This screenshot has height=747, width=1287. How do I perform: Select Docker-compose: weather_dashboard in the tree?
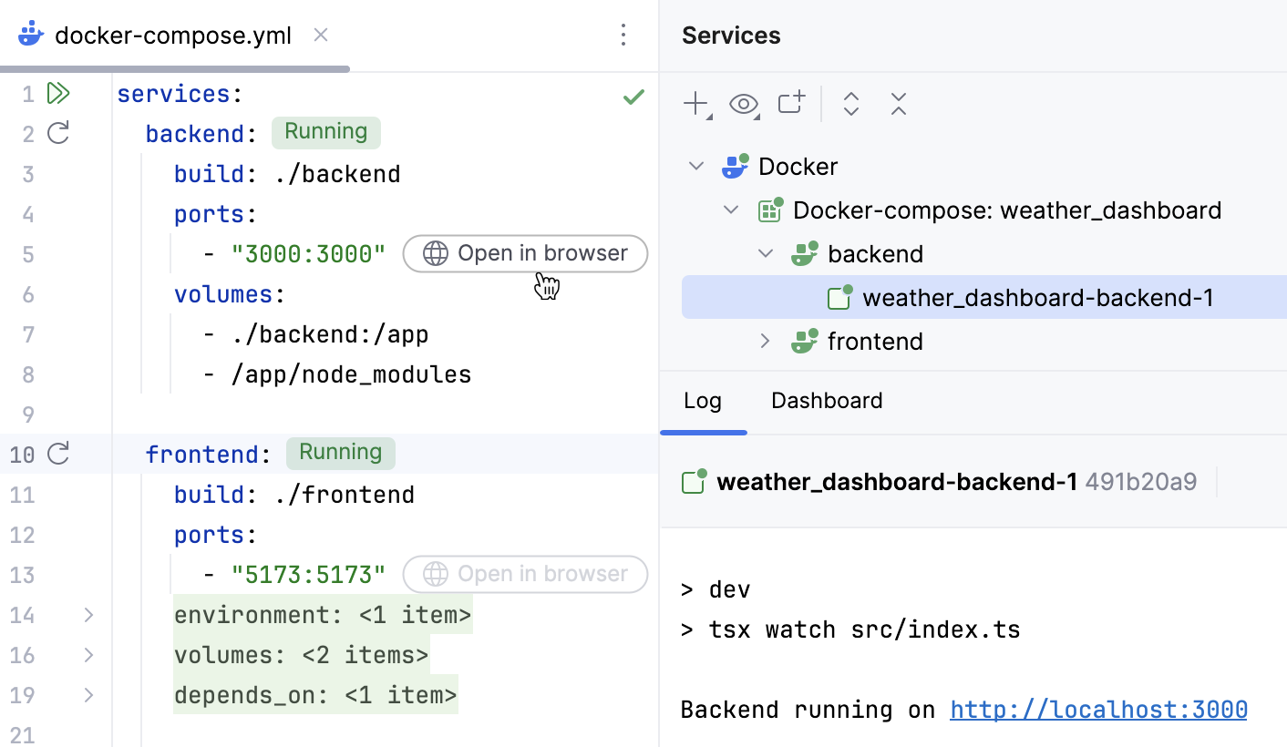pyautogui.click(x=1007, y=210)
